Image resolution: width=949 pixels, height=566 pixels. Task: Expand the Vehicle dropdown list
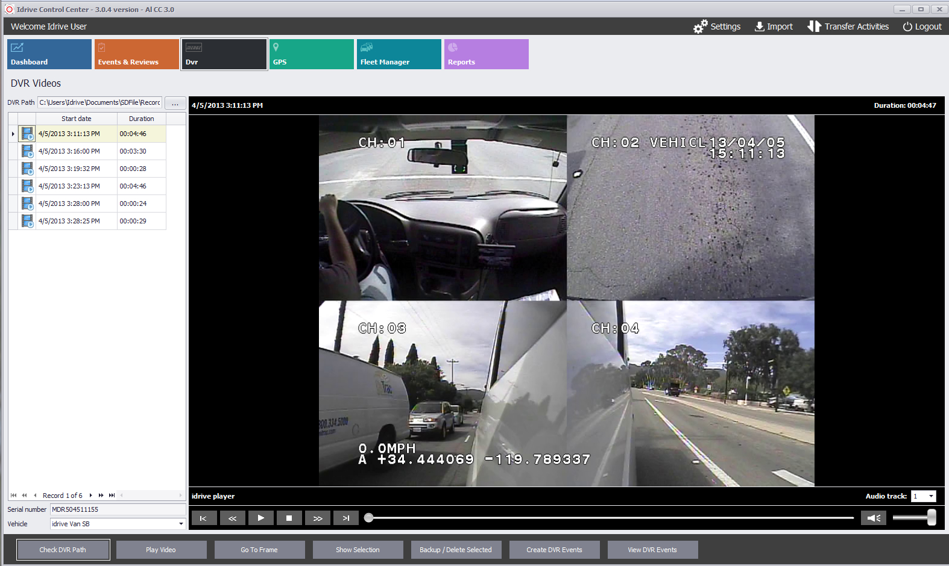(x=180, y=524)
